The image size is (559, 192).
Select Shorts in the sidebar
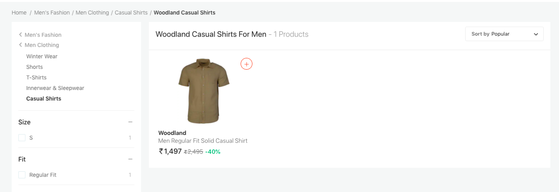35,67
